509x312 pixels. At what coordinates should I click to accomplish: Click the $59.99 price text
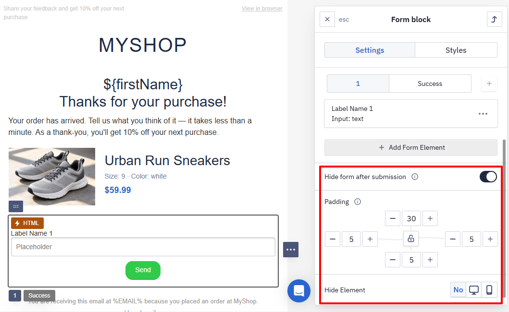[x=118, y=190]
